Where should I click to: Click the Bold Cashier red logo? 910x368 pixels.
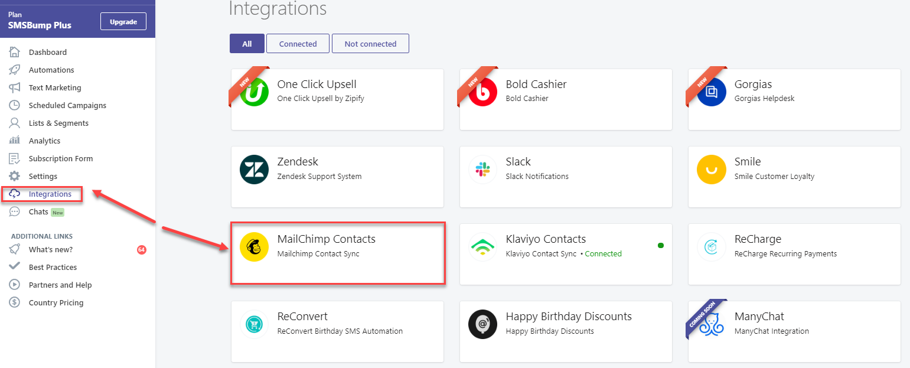483,92
